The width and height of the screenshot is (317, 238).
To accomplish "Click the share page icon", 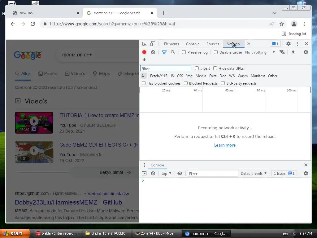I will [272, 24].
